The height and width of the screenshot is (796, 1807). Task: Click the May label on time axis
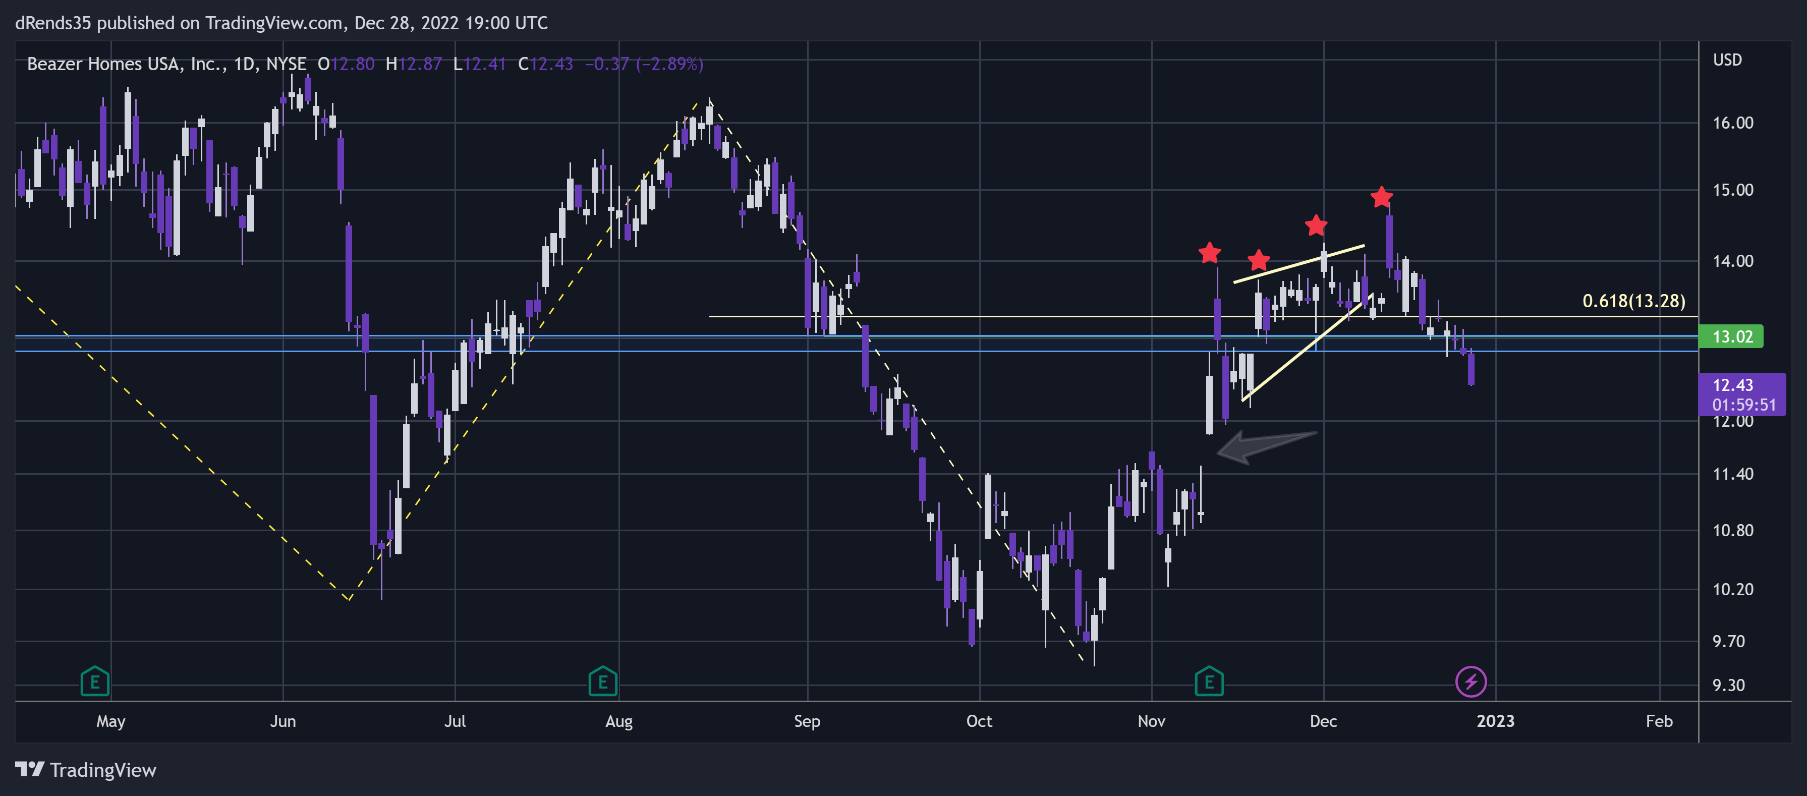pyautogui.click(x=111, y=722)
